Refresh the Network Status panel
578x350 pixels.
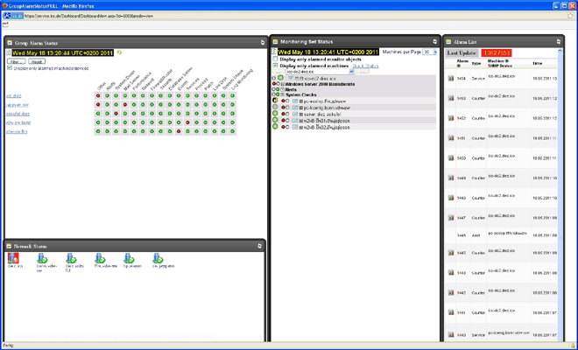tap(259, 246)
